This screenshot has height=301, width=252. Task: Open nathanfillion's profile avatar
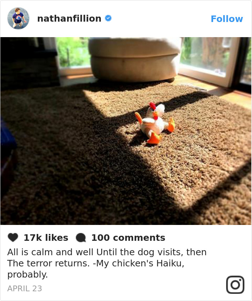[18, 18]
